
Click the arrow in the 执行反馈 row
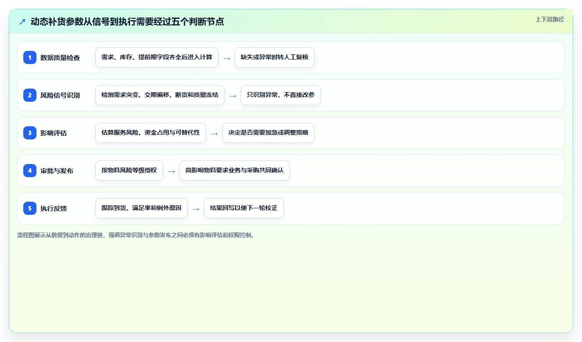pos(196,209)
